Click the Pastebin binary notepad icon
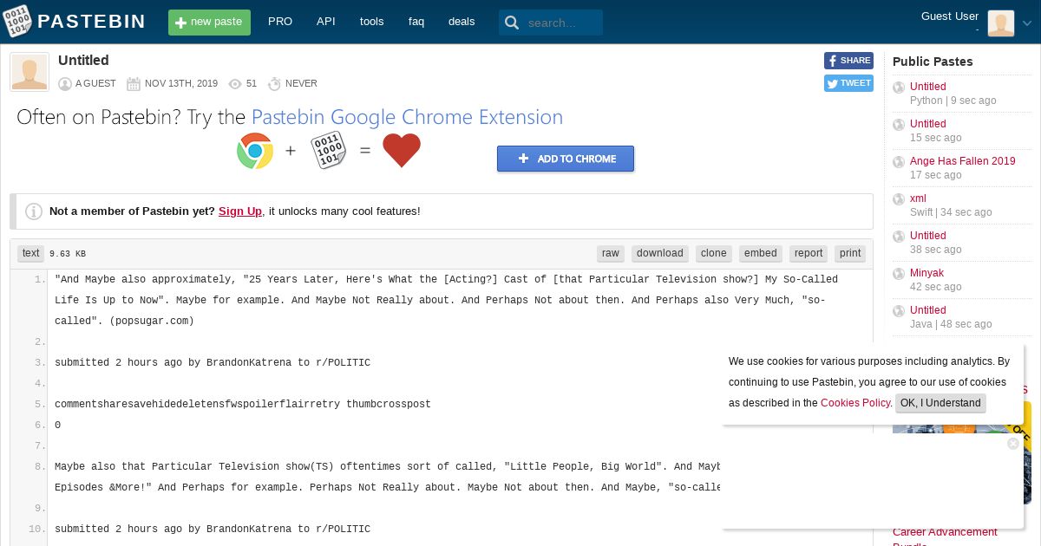The width and height of the screenshot is (1041, 546). pyautogui.click(x=329, y=151)
